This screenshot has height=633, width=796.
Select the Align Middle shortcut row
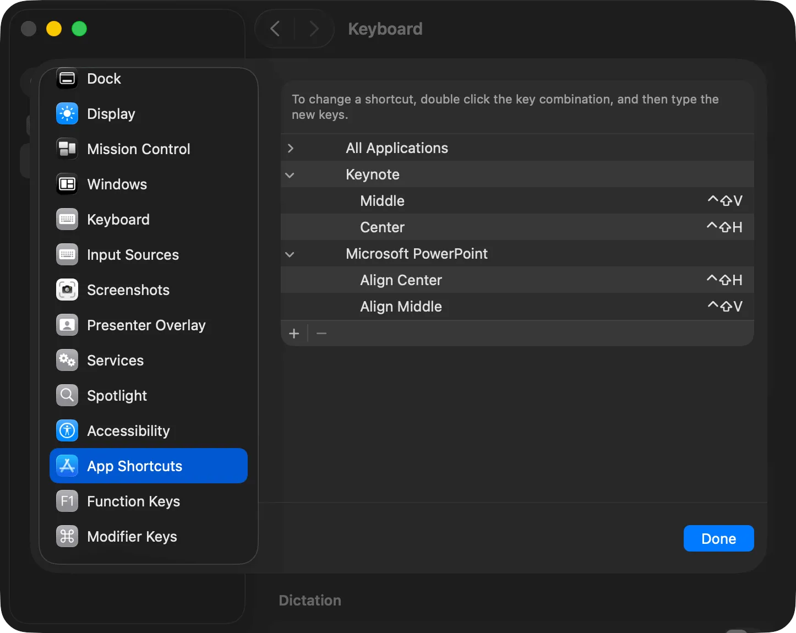tap(516, 307)
